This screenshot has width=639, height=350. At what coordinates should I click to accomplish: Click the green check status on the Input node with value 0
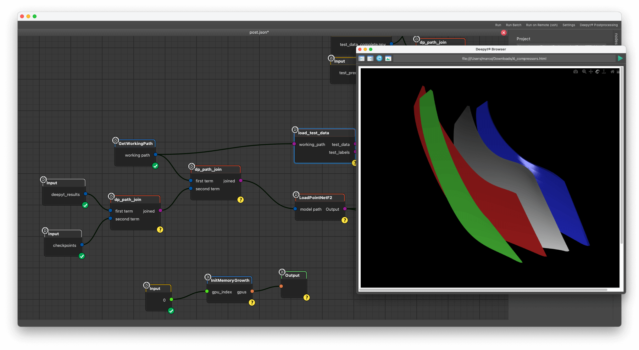(171, 311)
